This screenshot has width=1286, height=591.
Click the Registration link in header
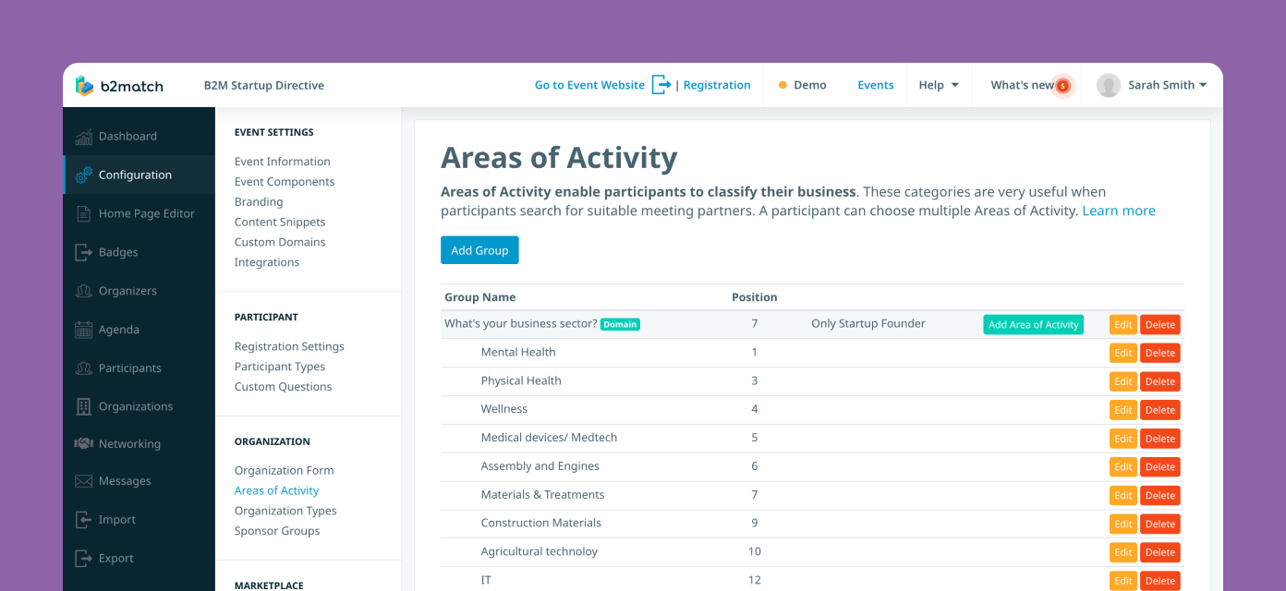coord(717,85)
